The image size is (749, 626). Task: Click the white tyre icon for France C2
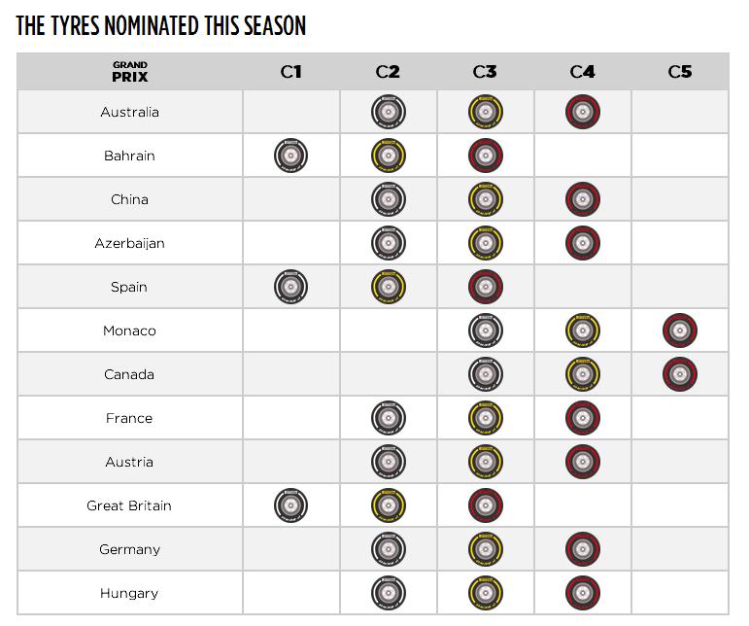(x=388, y=419)
